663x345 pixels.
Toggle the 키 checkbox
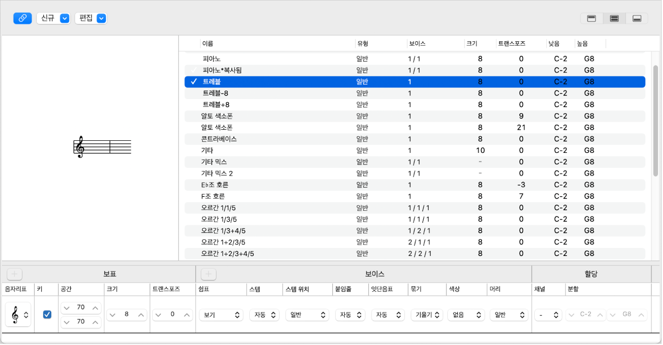pyautogui.click(x=47, y=314)
